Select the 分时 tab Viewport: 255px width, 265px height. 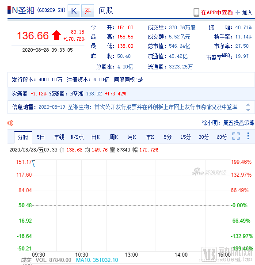point(23,137)
